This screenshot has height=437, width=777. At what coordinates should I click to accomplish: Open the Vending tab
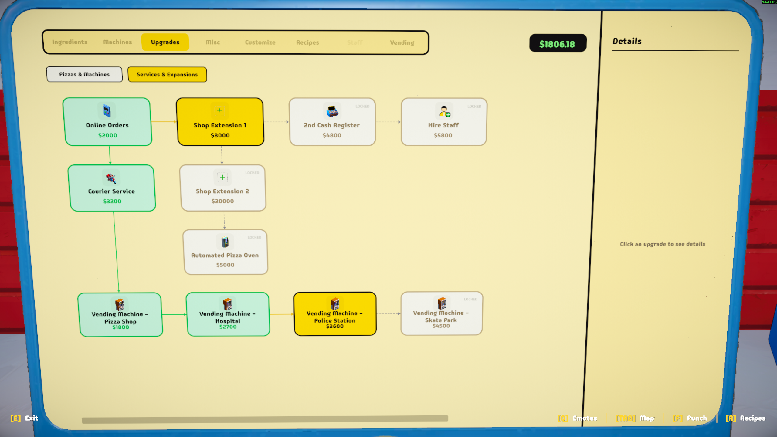[x=402, y=42]
